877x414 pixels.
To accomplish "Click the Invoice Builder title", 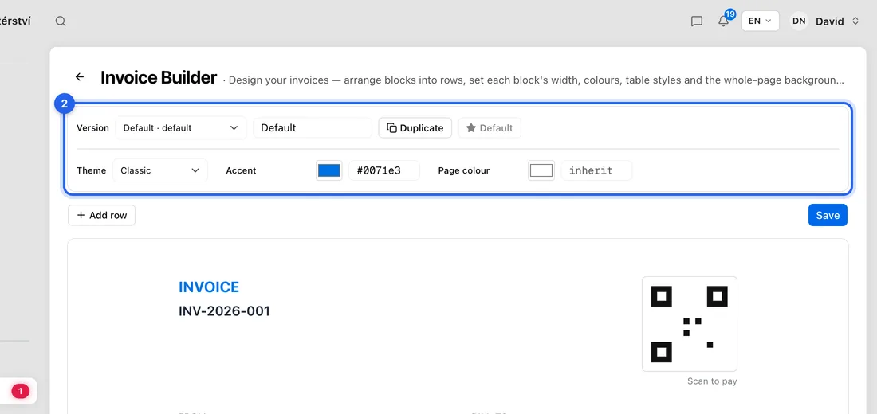I will (x=159, y=78).
